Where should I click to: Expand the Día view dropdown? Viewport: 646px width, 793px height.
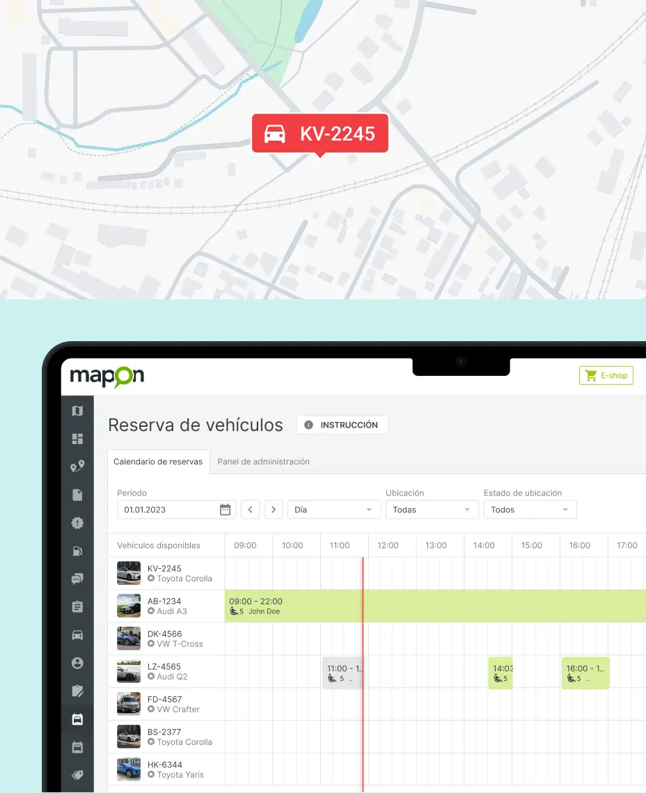[x=333, y=510]
